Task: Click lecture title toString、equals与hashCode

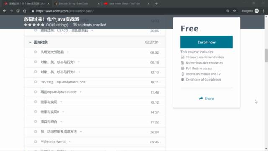Action: tap(63, 82)
